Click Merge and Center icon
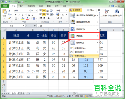This screenshot has height=99, width=125. coord(51,14)
